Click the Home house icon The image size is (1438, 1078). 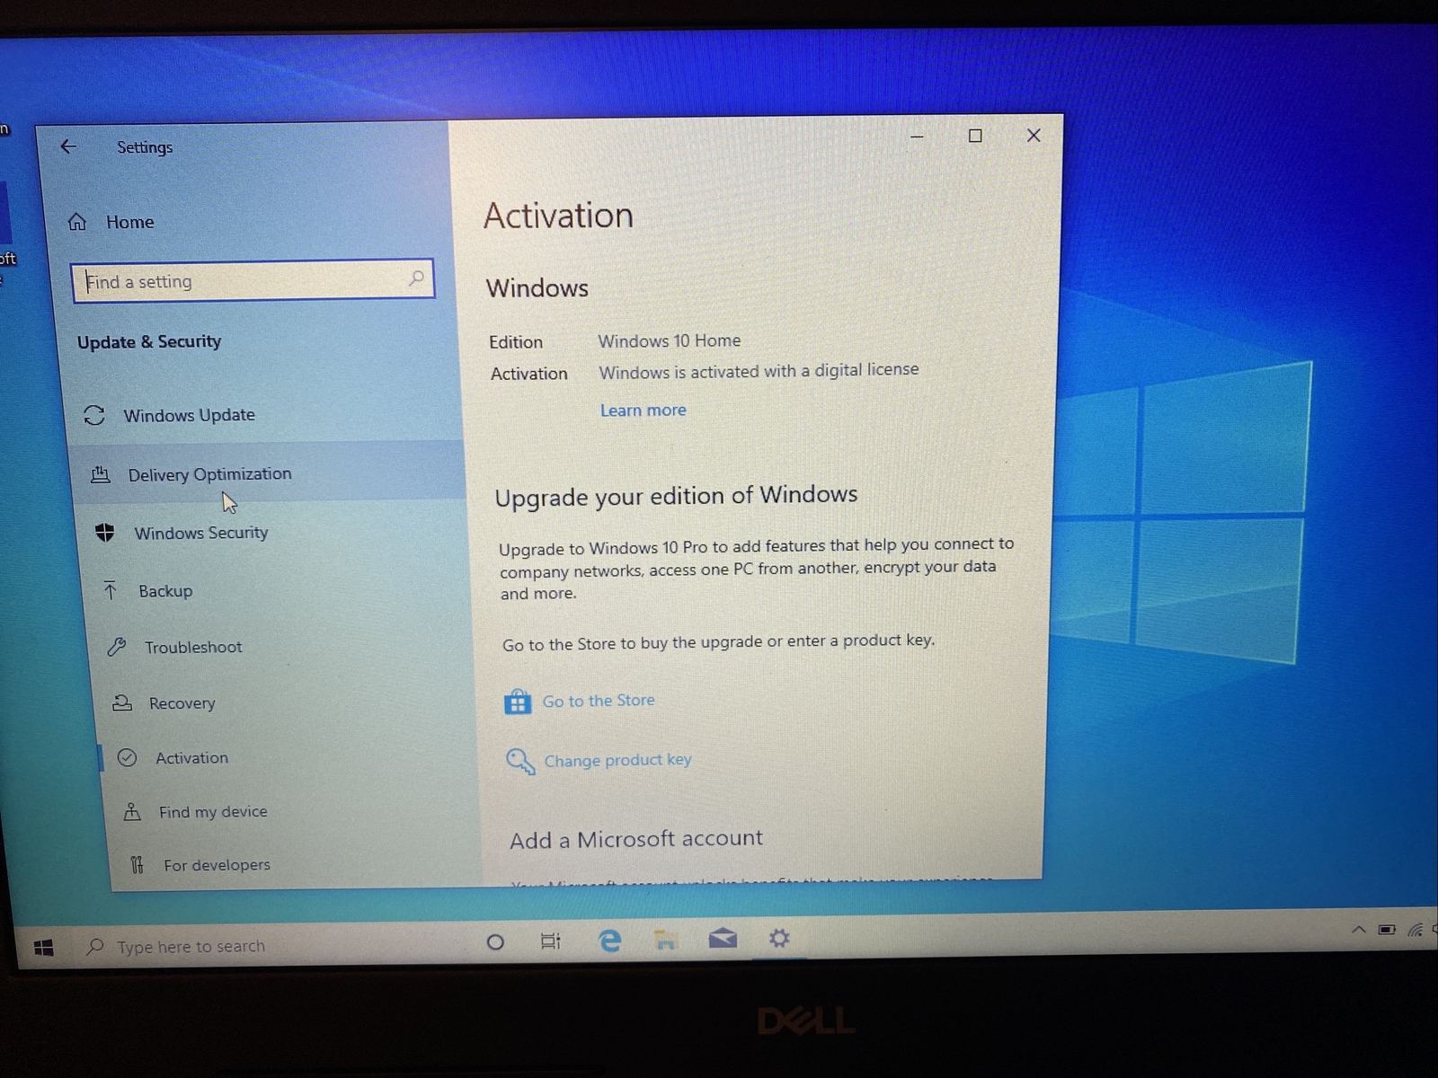[77, 222]
